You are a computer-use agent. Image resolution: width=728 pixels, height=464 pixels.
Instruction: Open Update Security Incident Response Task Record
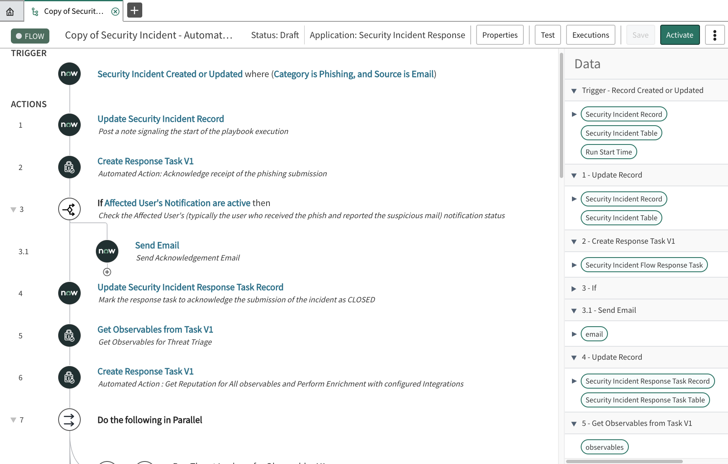(x=190, y=287)
